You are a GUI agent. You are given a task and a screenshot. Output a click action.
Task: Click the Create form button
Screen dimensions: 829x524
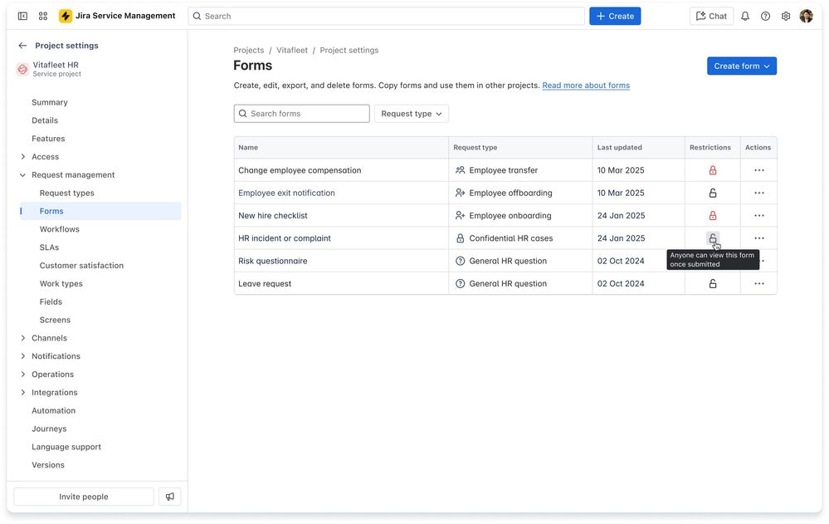pyautogui.click(x=741, y=66)
